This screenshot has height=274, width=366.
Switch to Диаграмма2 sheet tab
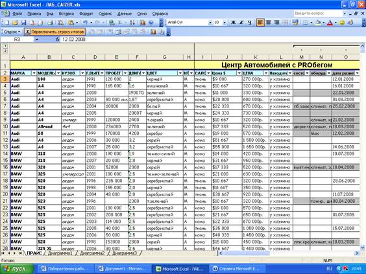pyautogui.click(x=92, y=253)
